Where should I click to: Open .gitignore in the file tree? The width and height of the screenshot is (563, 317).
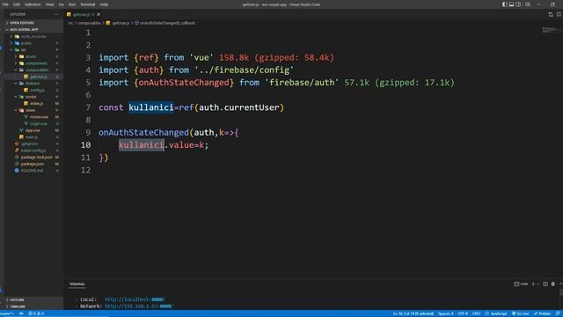coord(33,144)
